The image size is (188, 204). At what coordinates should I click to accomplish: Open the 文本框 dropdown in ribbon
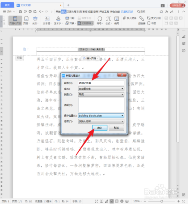click(47, 20)
